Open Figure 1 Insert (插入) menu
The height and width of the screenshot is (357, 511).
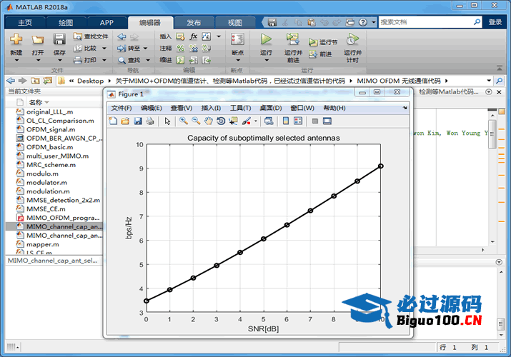click(211, 108)
